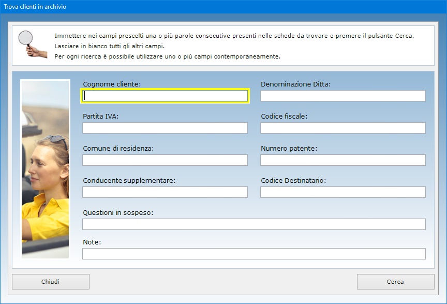Focus the Cognome cliente input field
Image resolution: width=447 pixels, height=304 pixels.
click(x=166, y=96)
